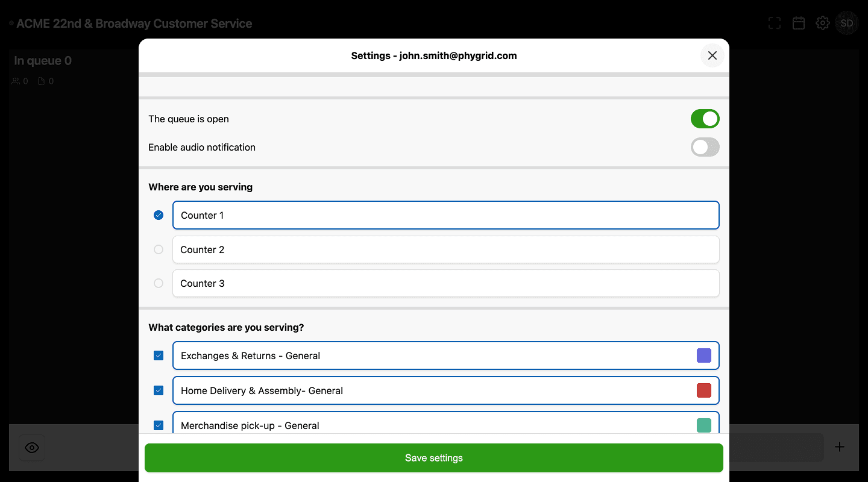The width and height of the screenshot is (868, 482).
Task: Click the Counter 2 name field
Action: click(x=445, y=249)
